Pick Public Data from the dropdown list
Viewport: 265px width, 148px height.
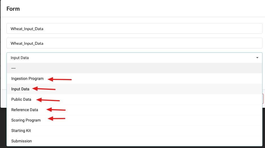click(x=21, y=99)
